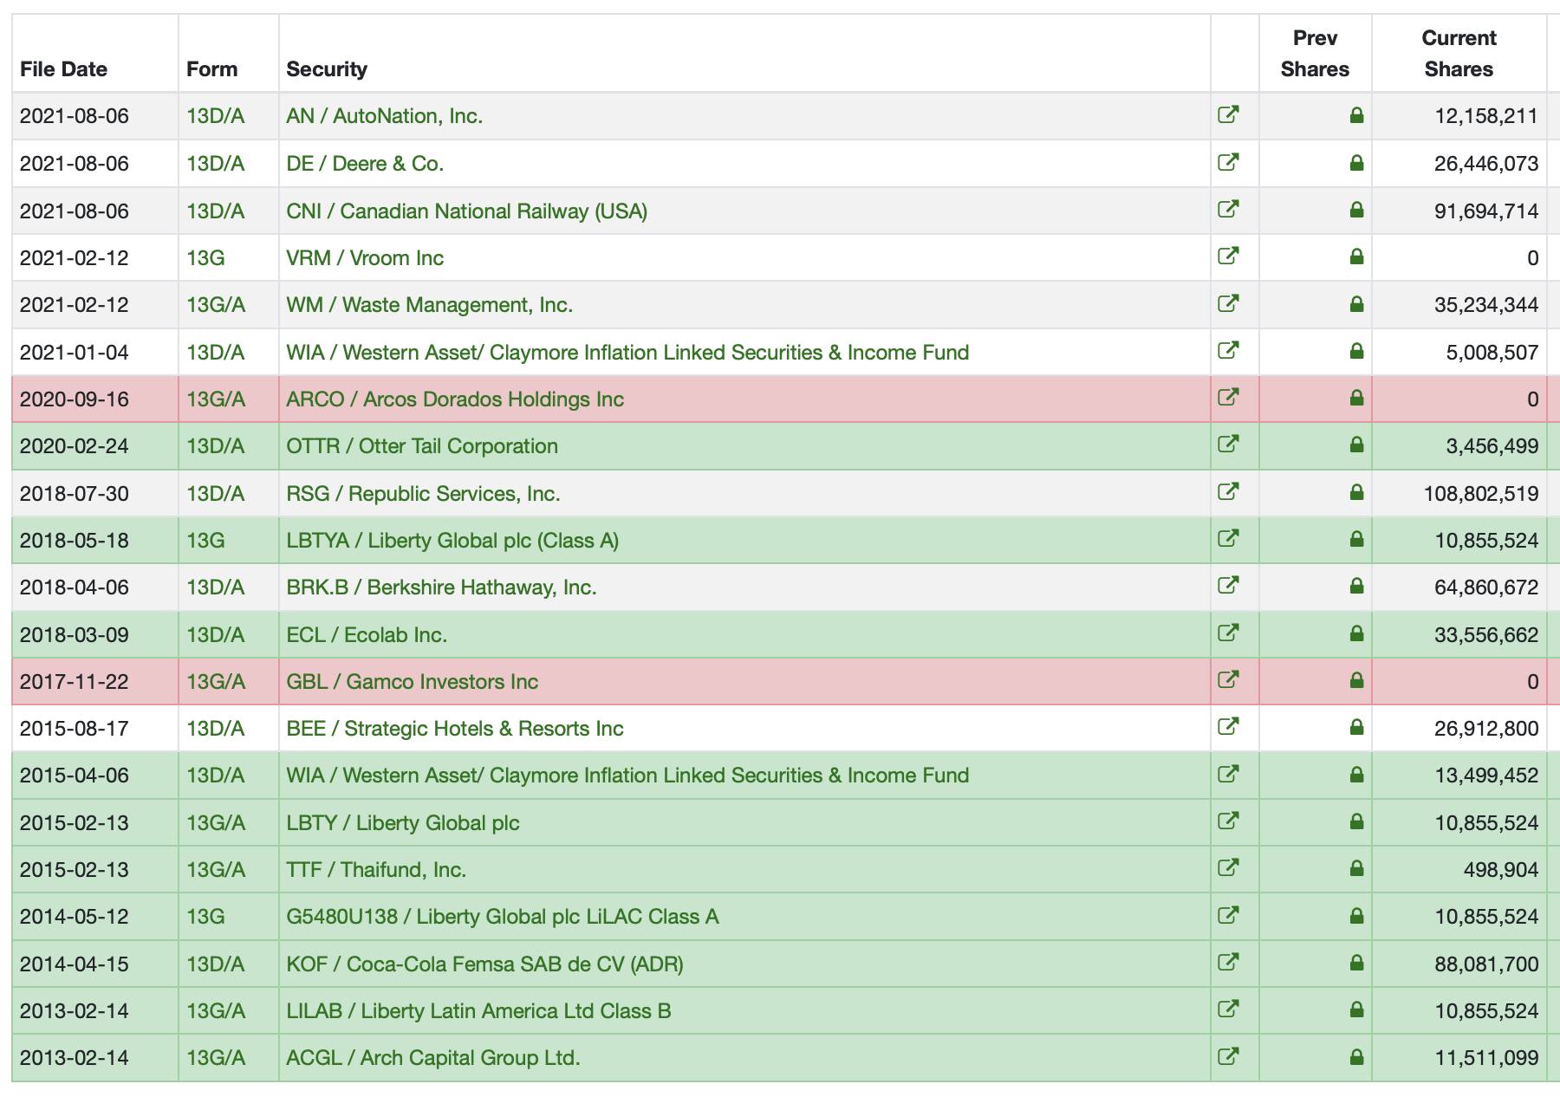Click the lock icon in Berkshire Hathaway row
Screen dimensions: 1560x1097
pyautogui.click(x=1356, y=586)
